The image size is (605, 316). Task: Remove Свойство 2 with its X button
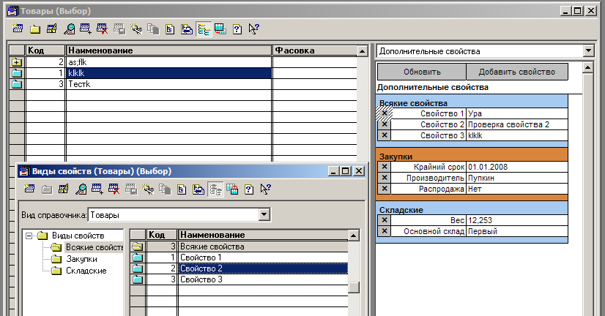[384, 124]
